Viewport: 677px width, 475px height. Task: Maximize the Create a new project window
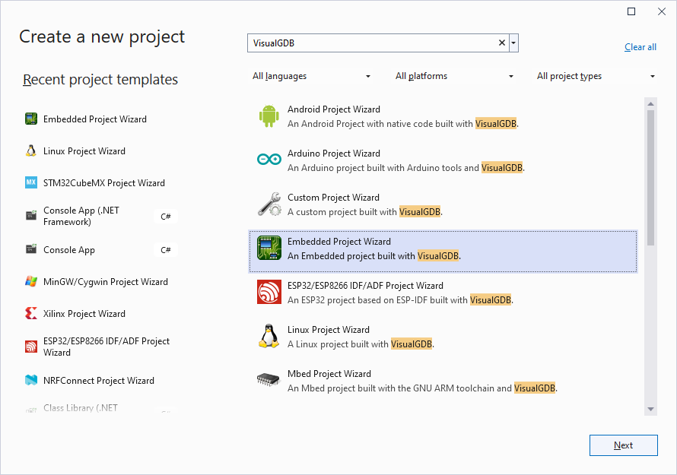[631, 11]
